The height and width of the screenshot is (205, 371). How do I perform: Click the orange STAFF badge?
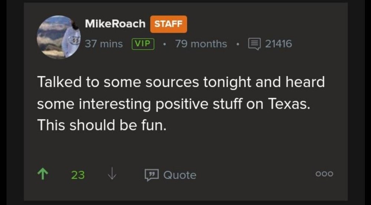coord(168,24)
